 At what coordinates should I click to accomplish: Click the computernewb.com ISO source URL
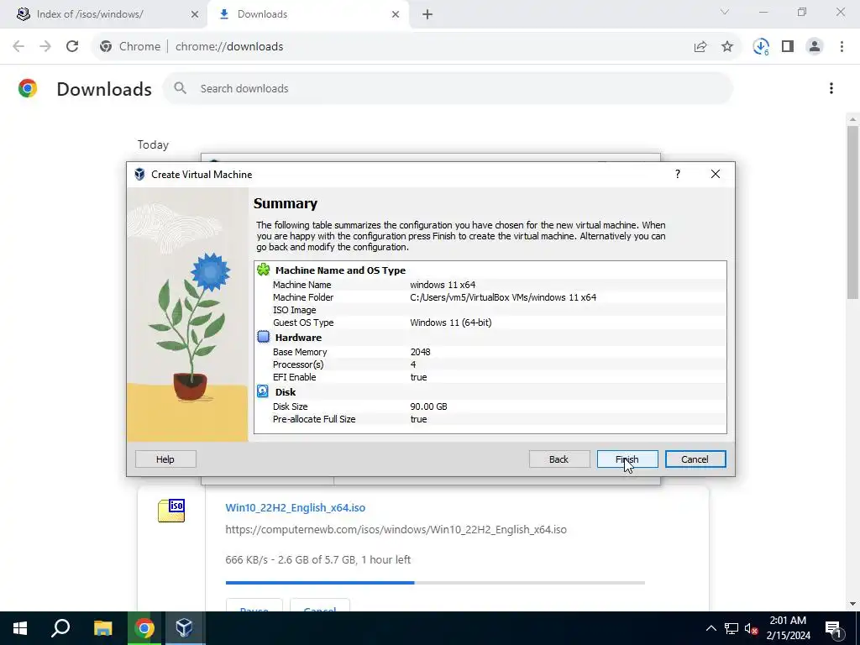tap(396, 529)
